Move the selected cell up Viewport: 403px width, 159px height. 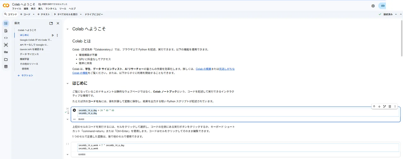tap(374, 107)
